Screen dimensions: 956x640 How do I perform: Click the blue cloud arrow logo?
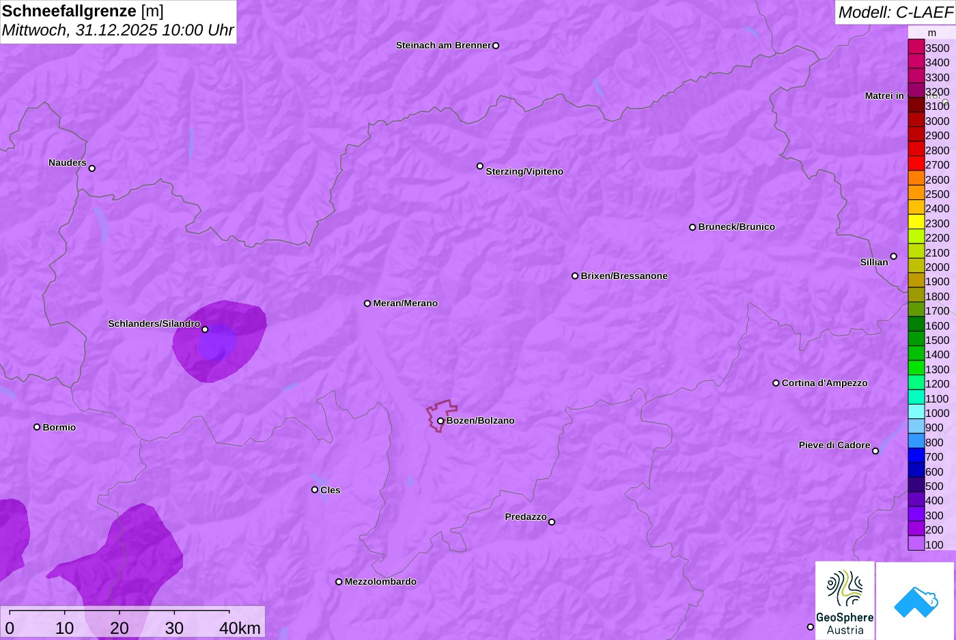point(915,600)
